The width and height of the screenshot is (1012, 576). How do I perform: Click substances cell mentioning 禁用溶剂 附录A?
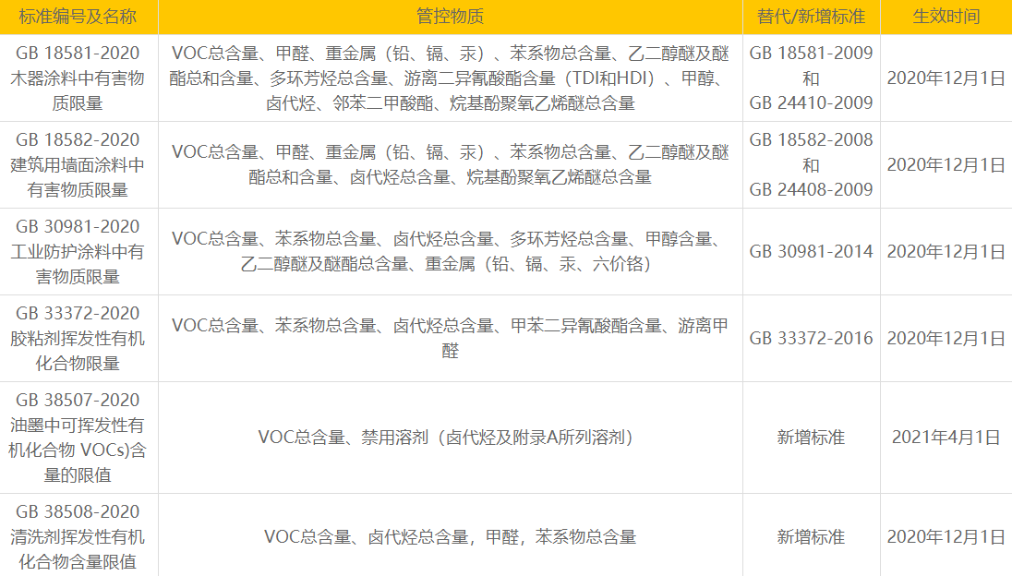(x=450, y=438)
